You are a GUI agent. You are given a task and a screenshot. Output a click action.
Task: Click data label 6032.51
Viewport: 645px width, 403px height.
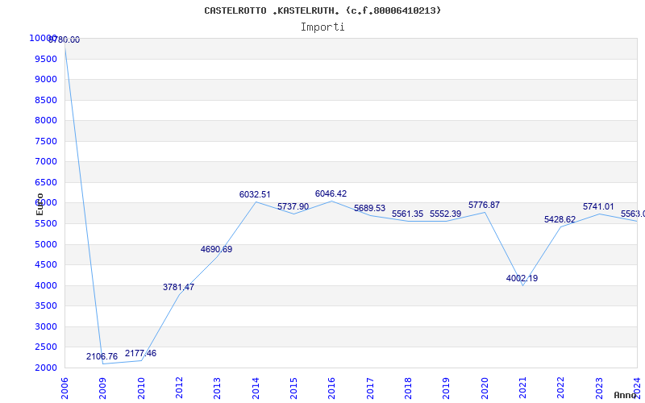click(x=255, y=194)
